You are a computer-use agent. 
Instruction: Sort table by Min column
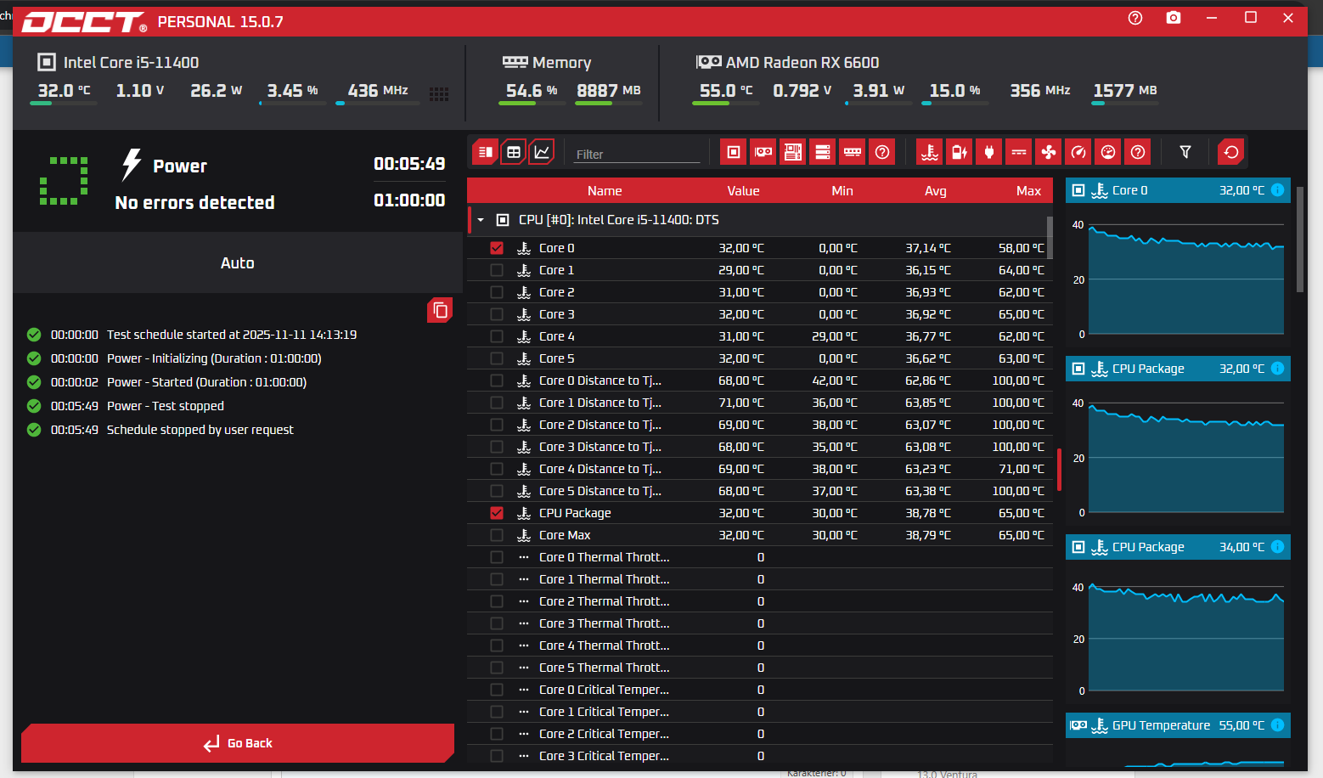tap(842, 191)
